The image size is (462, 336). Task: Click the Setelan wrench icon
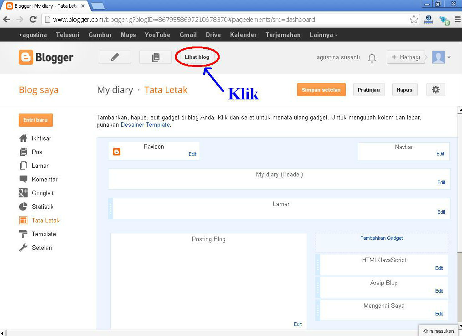[x=23, y=248]
